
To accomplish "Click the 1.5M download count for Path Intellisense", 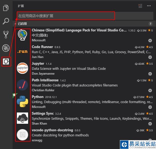I will coord(142,81).
